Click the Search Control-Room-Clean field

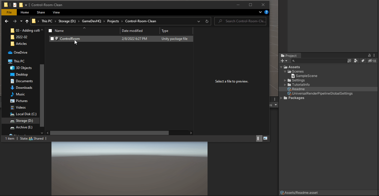click(240, 21)
